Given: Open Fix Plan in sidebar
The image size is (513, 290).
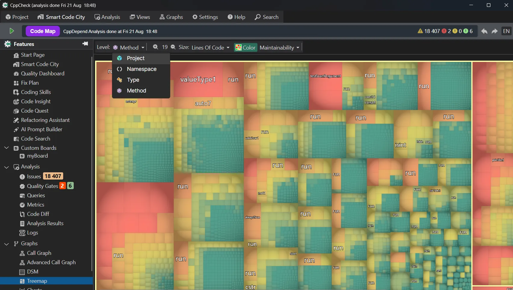Looking at the screenshot, I should coord(29,83).
